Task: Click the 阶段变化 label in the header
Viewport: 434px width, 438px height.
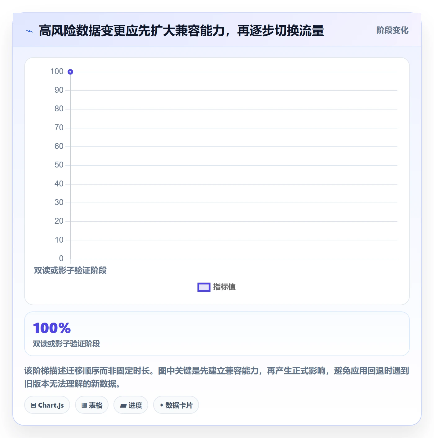Action: [x=392, y=30]
